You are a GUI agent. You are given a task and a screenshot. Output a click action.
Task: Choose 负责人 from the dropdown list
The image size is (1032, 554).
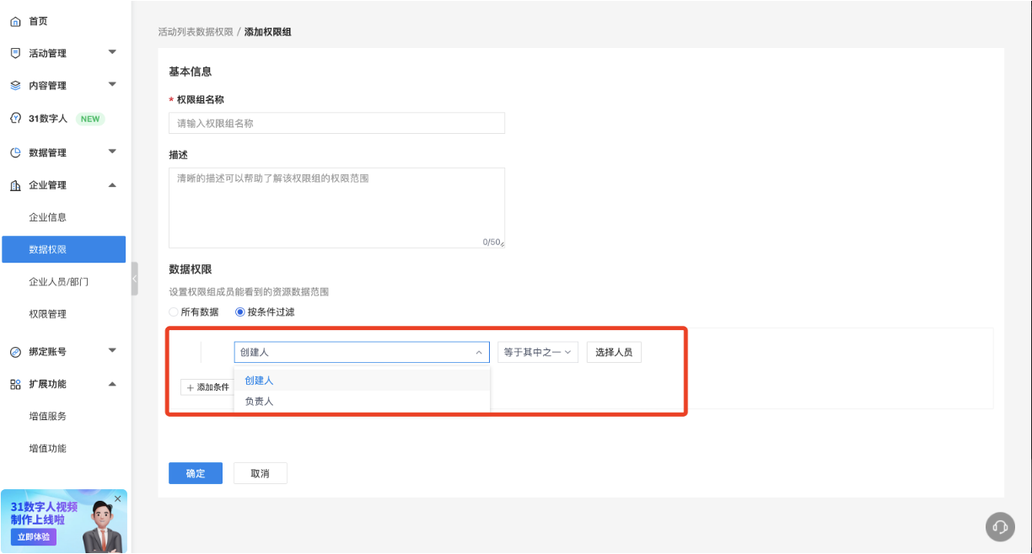[362, 402]
